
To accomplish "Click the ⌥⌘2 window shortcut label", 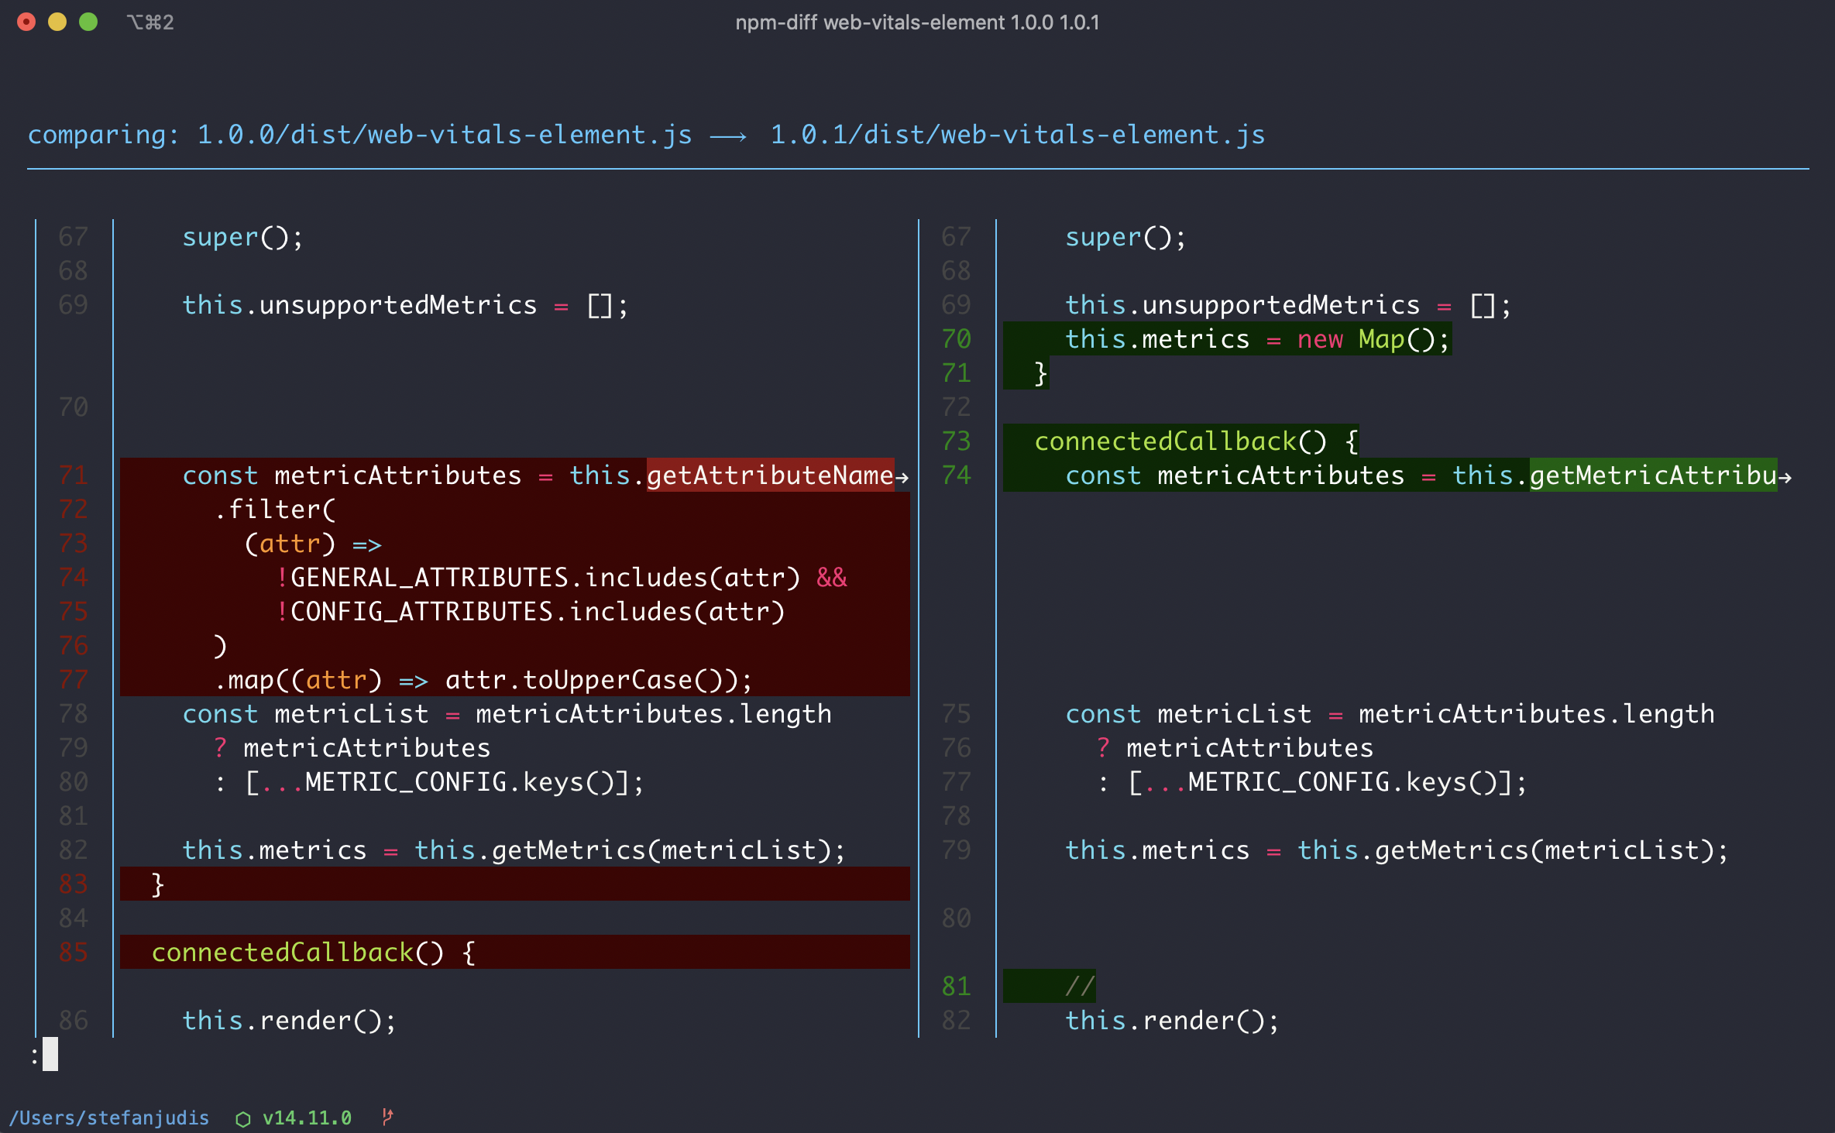I will tap(150, 22).
